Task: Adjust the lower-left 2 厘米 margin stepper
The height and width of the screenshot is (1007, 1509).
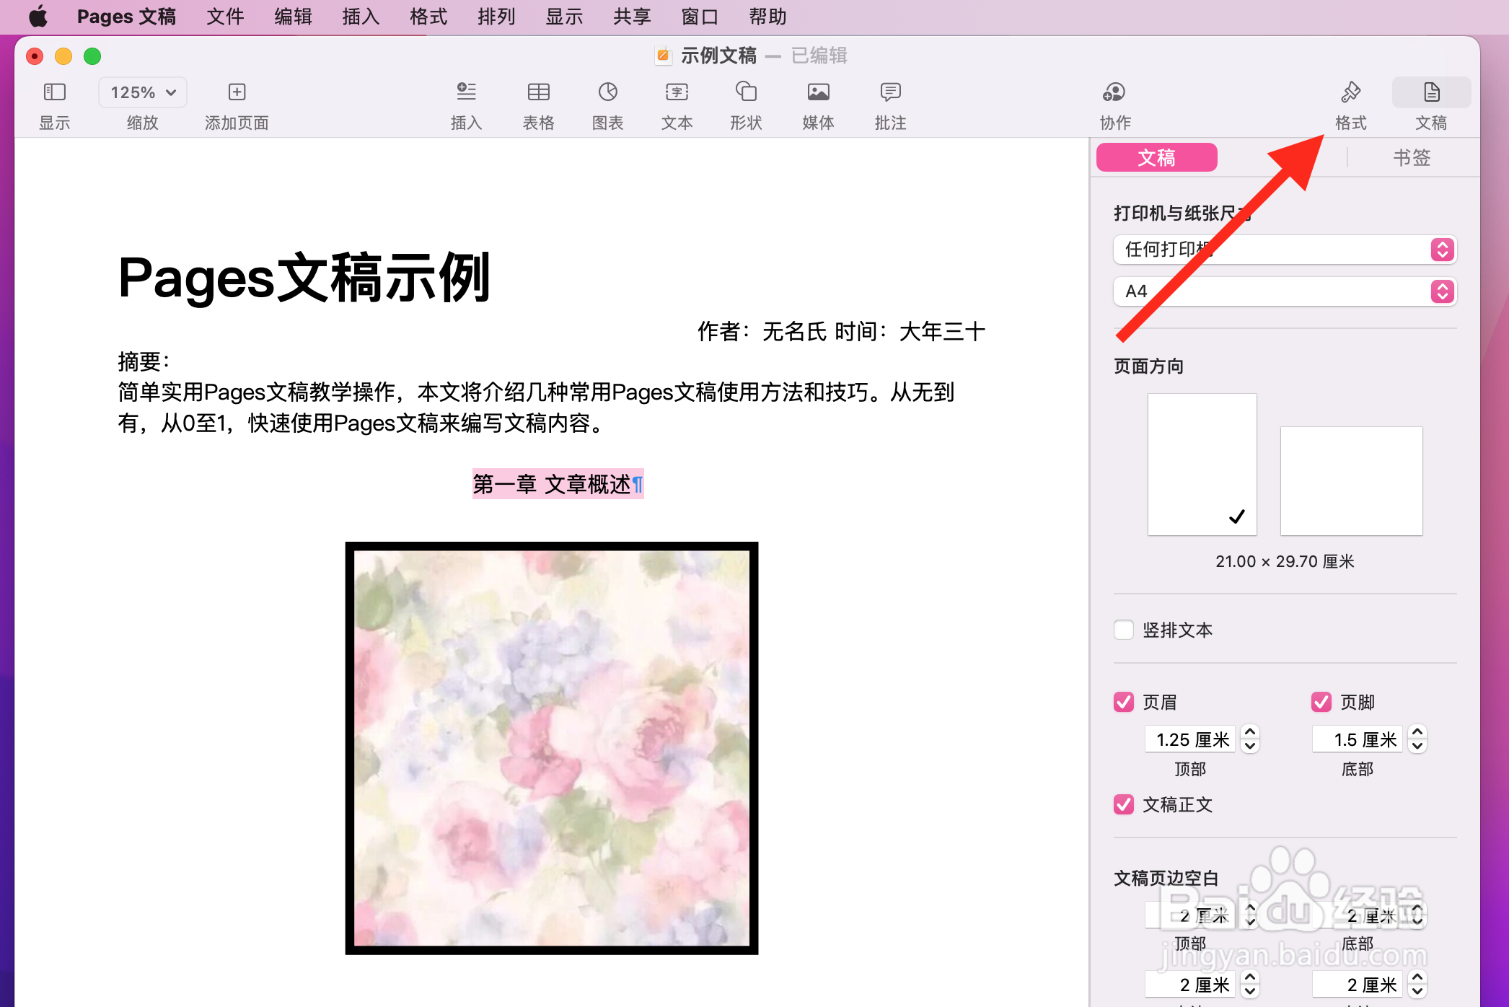Action: point(1251,985)
